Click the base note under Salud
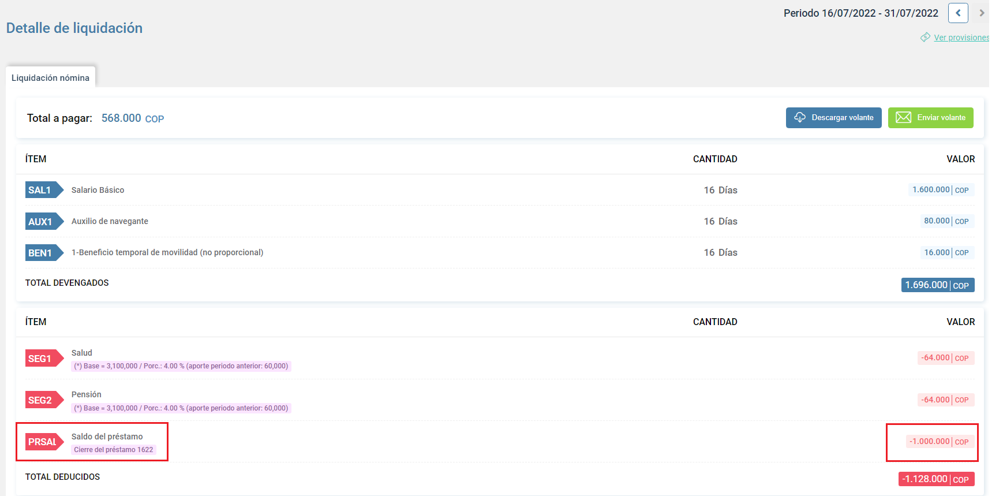 (181, 366)
